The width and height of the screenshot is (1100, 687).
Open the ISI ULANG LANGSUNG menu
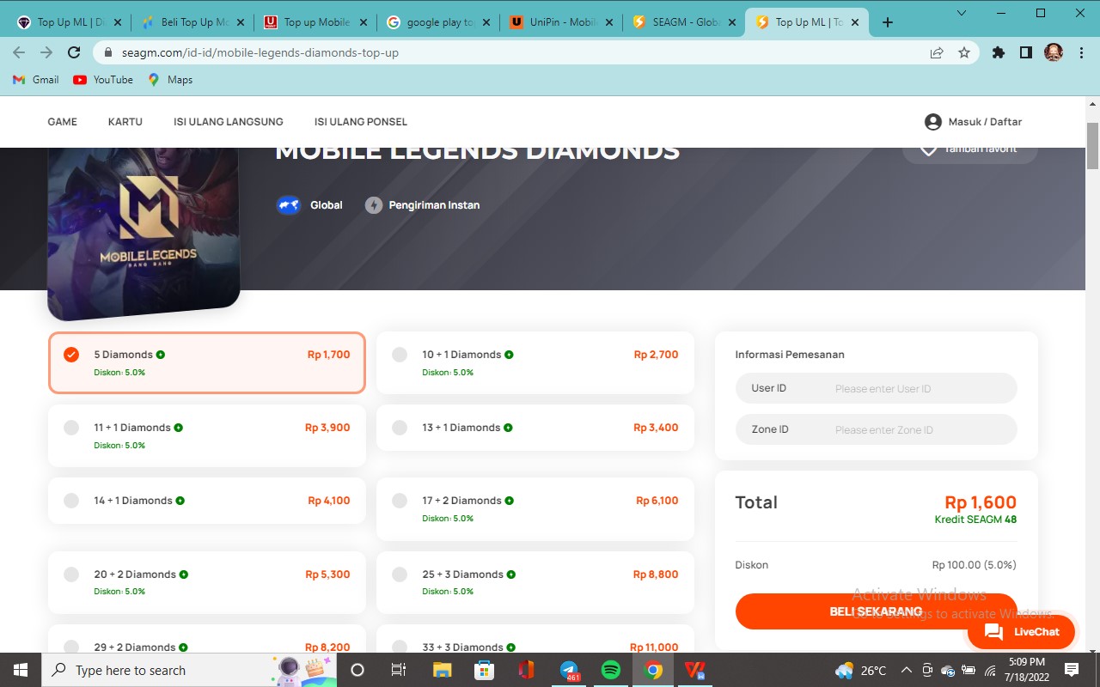(229, 122)
